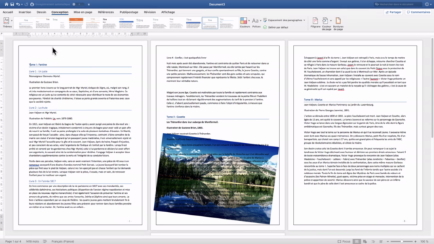Viewport: 434px width, 244px height.
Task: Open the Mise en page tab
Action: click(x=83, y=12)
